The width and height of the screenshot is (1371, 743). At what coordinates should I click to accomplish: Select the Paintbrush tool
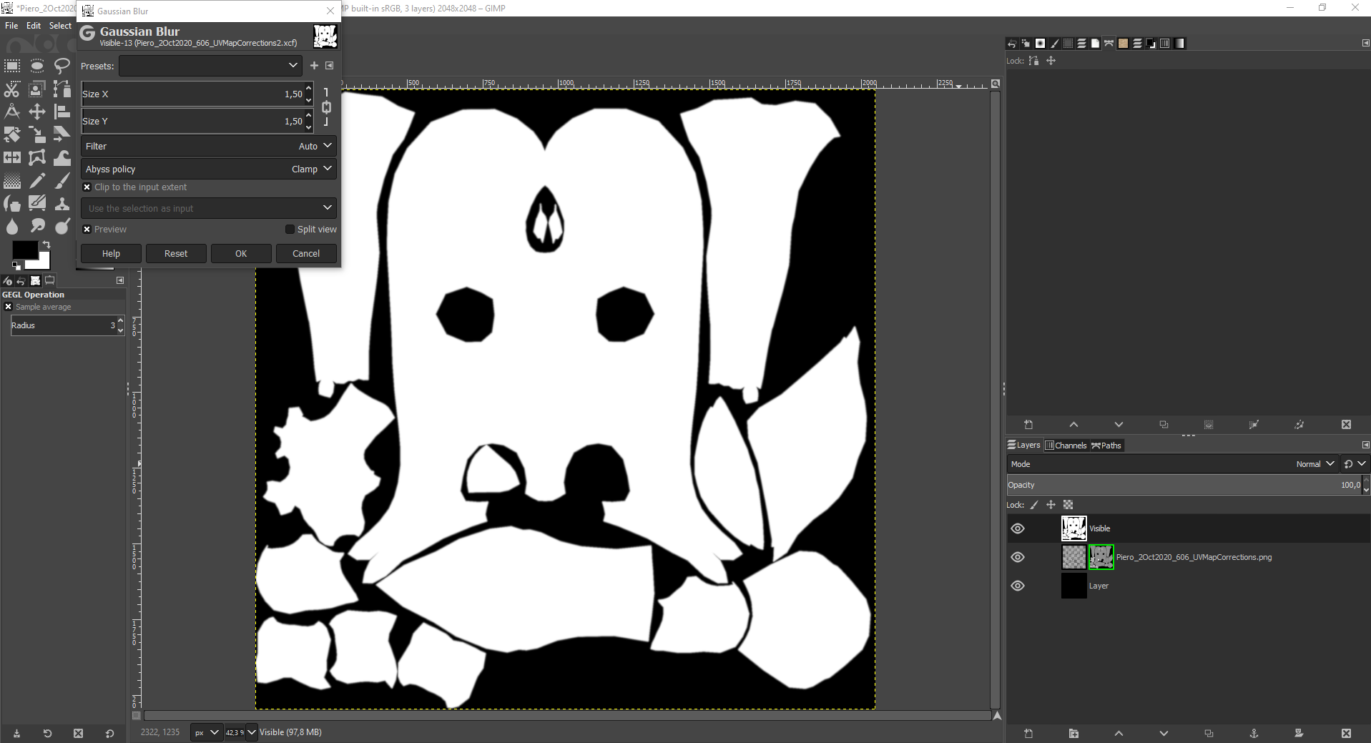coord(62,181)
